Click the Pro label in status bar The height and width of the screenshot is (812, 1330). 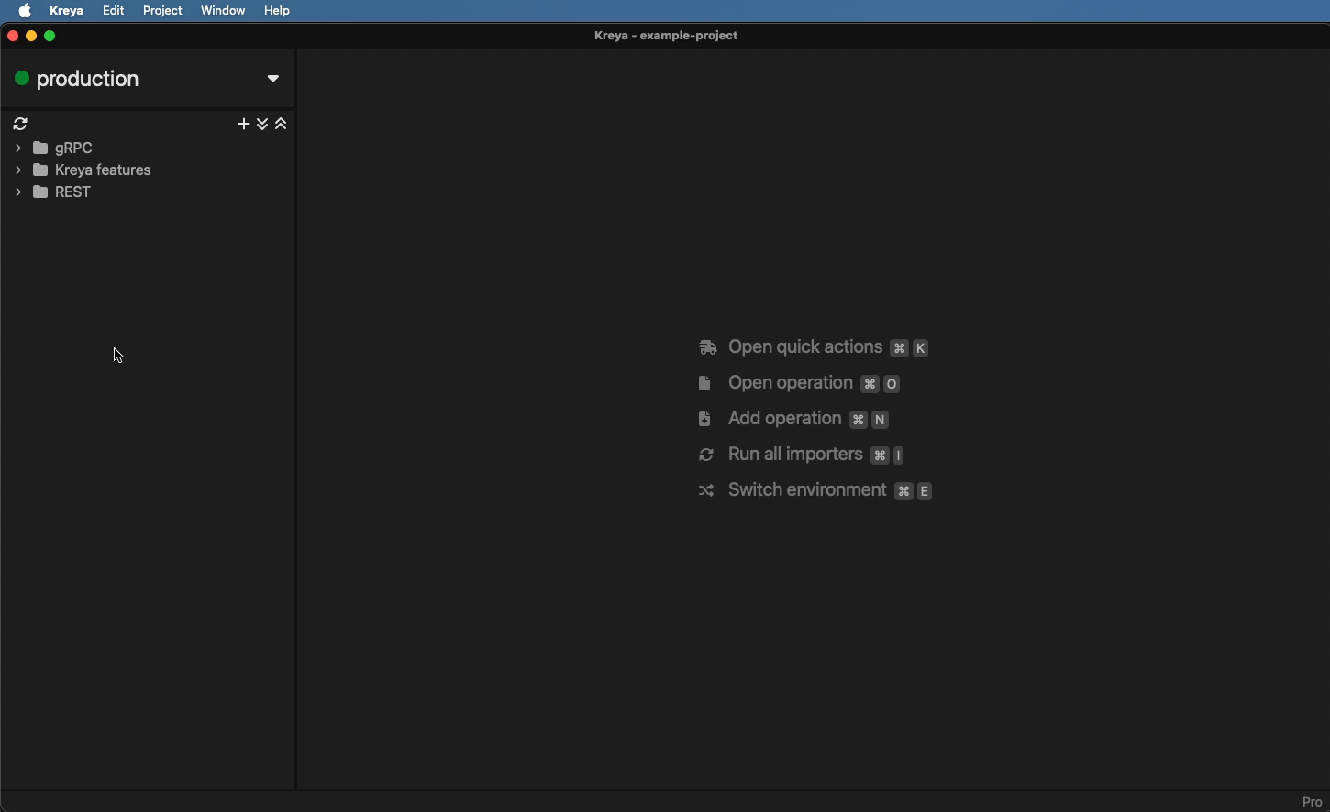click(1313, 802)
